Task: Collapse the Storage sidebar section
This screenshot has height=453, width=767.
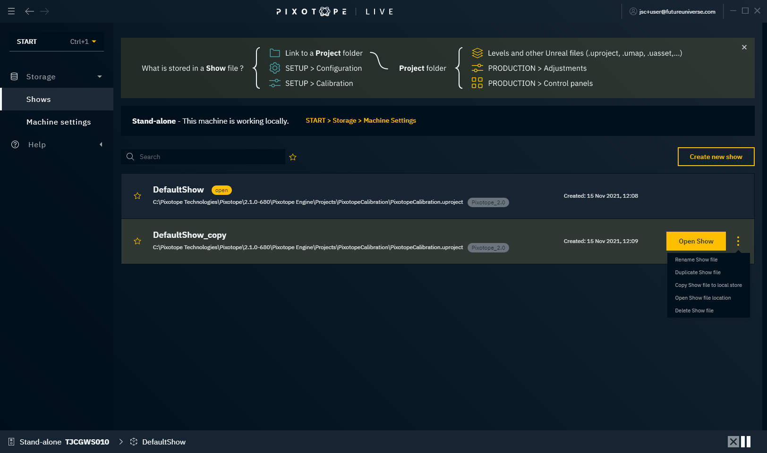Action: coord(100,76)
